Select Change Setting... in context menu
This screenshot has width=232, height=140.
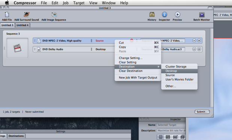[138, 58]
